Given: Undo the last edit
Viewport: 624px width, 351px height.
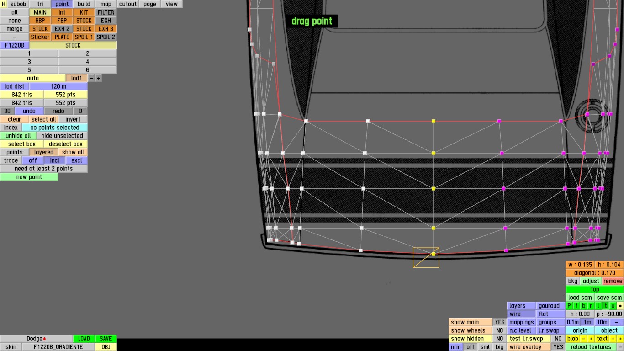Looking at the screenshot, I should [29, 111].
